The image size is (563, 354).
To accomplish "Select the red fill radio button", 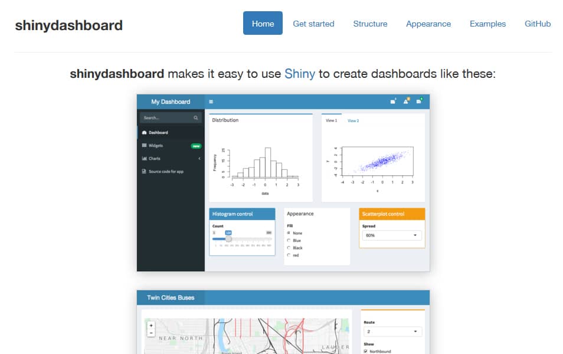I will [x=289, y=255].
